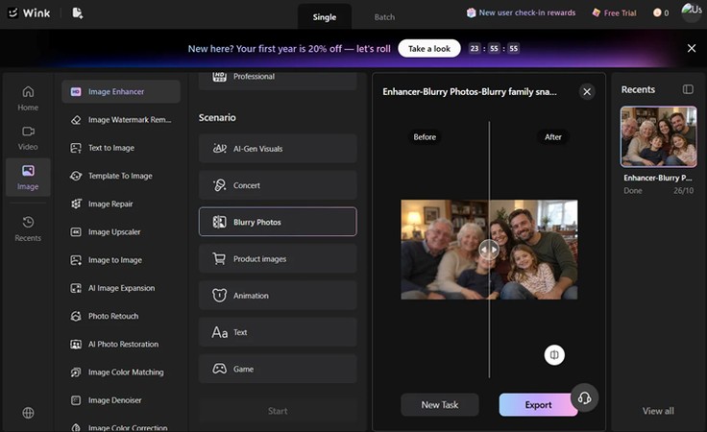Grab the before/after comparison slider handle

489,250
